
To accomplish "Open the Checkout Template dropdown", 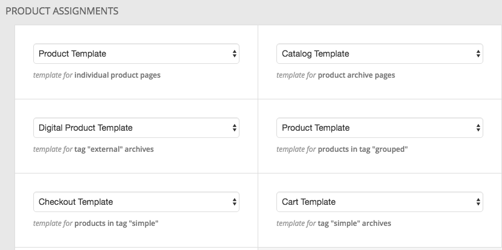I will 136,202.
